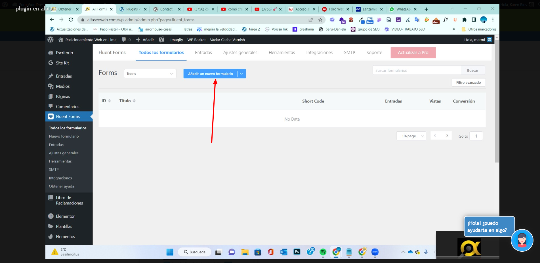Open Integraciones submenu link in sidebar

coord(60,178)
